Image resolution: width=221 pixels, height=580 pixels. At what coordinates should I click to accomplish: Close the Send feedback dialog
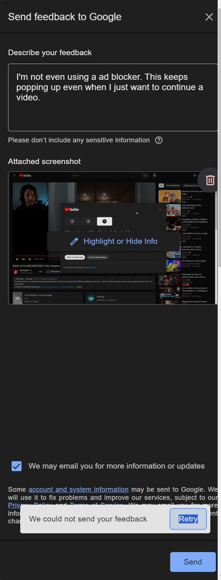(209, 17)
